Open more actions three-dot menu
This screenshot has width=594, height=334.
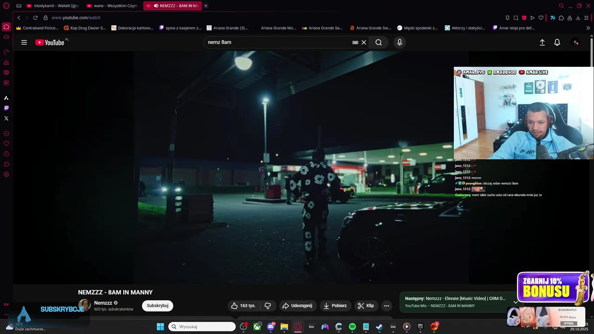tap(387, 306)
